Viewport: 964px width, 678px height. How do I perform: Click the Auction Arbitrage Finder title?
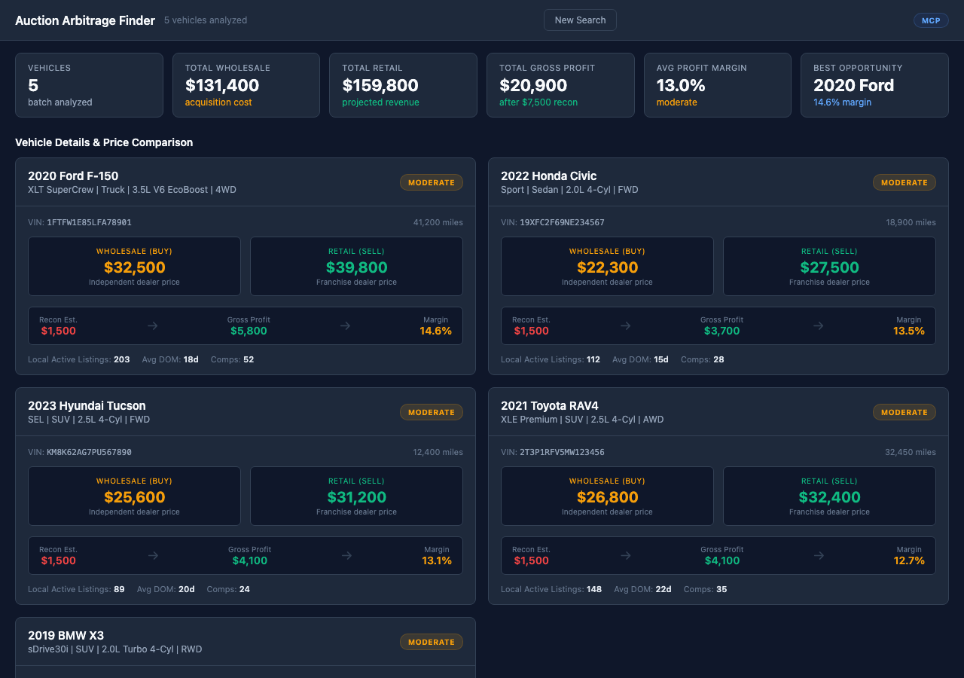pos(85,20)
